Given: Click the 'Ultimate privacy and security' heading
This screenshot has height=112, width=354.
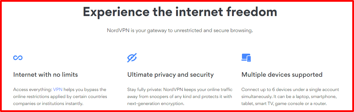Looking at the screenshot, I should [171, 75].
